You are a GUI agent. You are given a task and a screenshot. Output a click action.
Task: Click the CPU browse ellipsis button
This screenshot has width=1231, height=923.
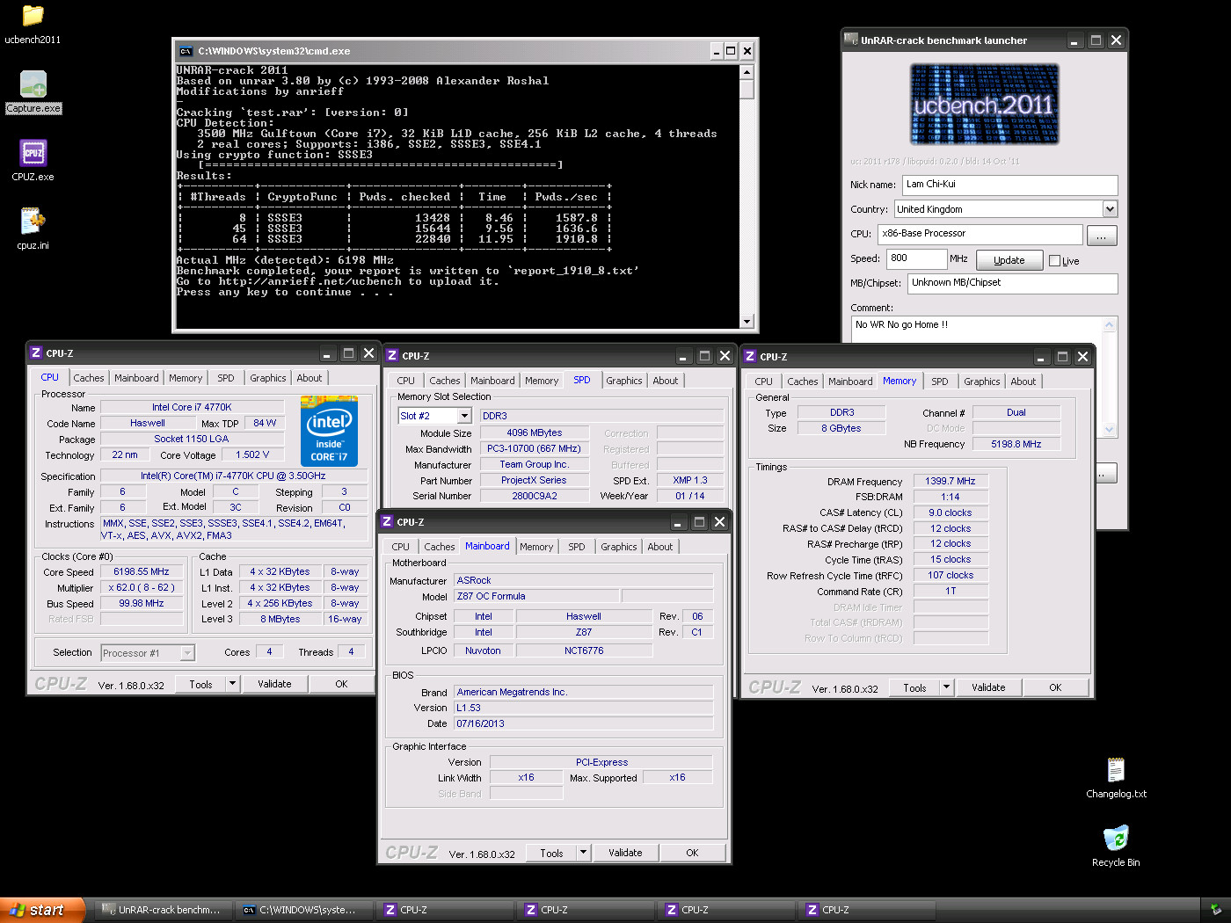point(1102,236)
